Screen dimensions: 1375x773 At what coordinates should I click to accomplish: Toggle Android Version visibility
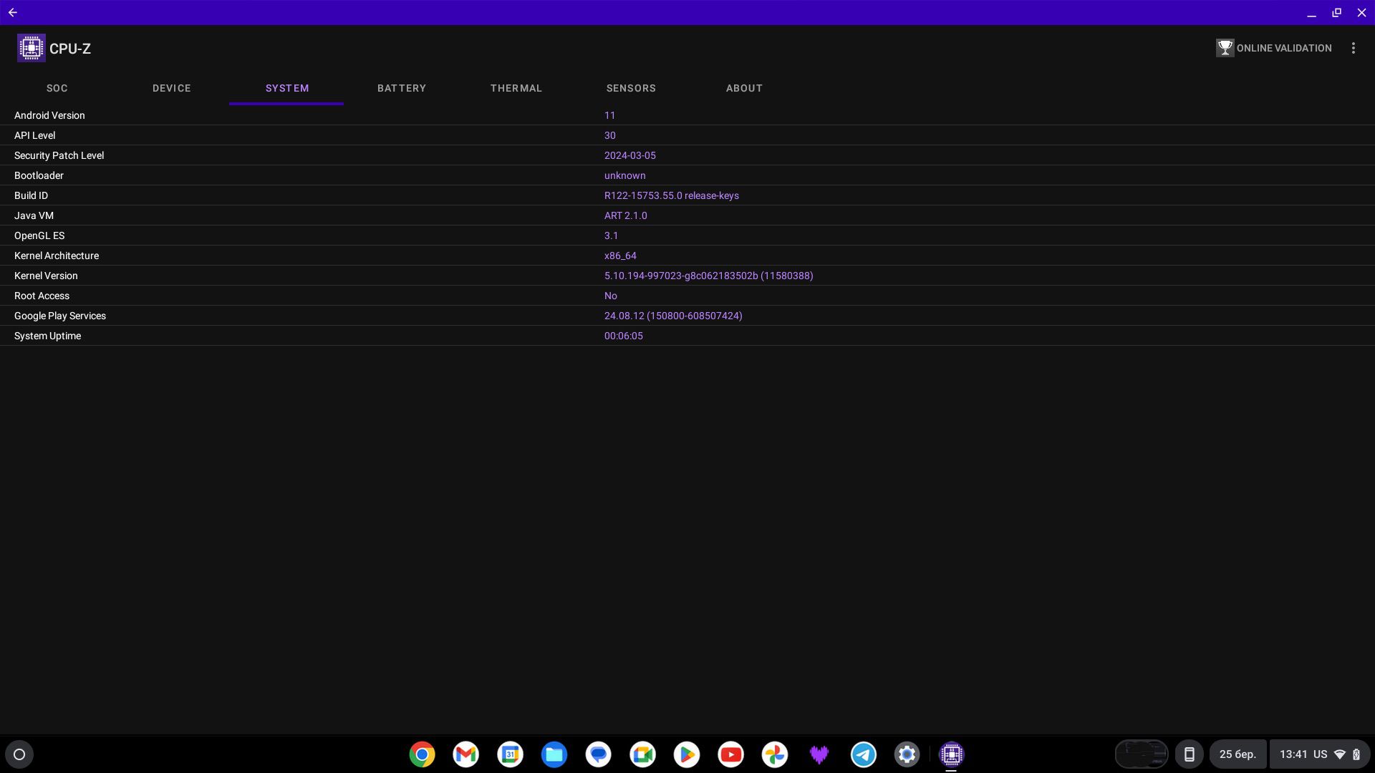(x=48, y=115)
